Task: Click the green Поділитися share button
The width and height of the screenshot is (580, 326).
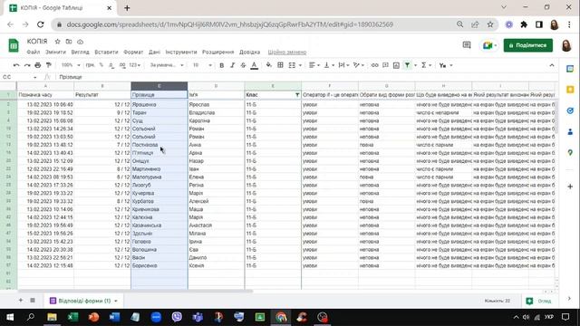Action: click(x=527, y=45)
